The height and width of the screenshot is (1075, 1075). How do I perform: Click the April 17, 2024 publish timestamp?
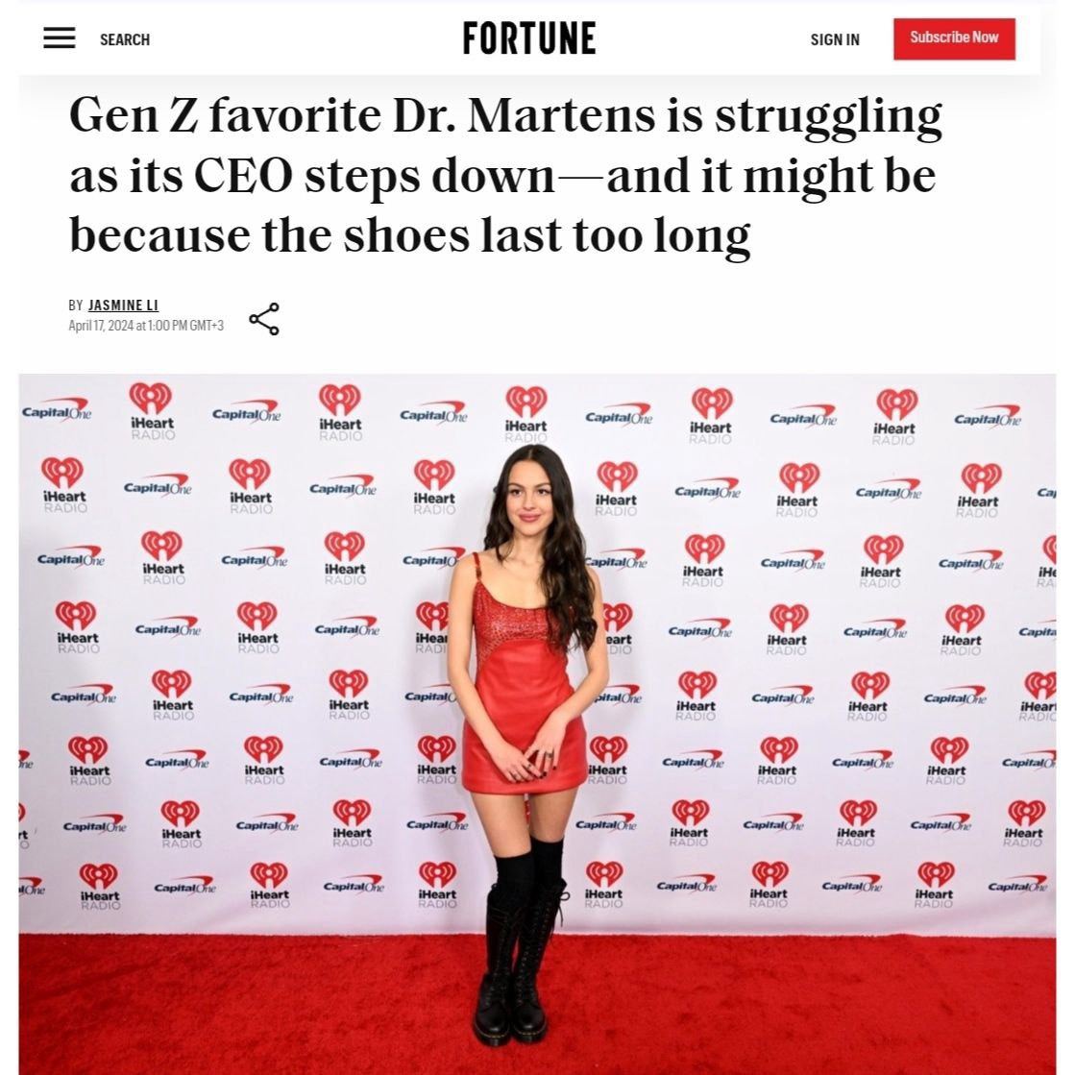(146, 325)
